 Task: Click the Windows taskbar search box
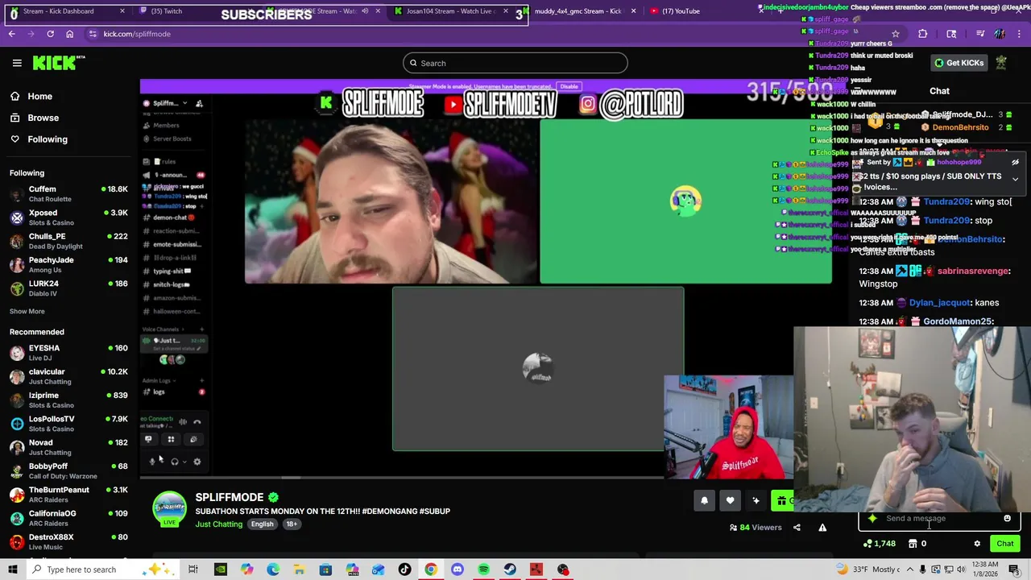point(102,570)
